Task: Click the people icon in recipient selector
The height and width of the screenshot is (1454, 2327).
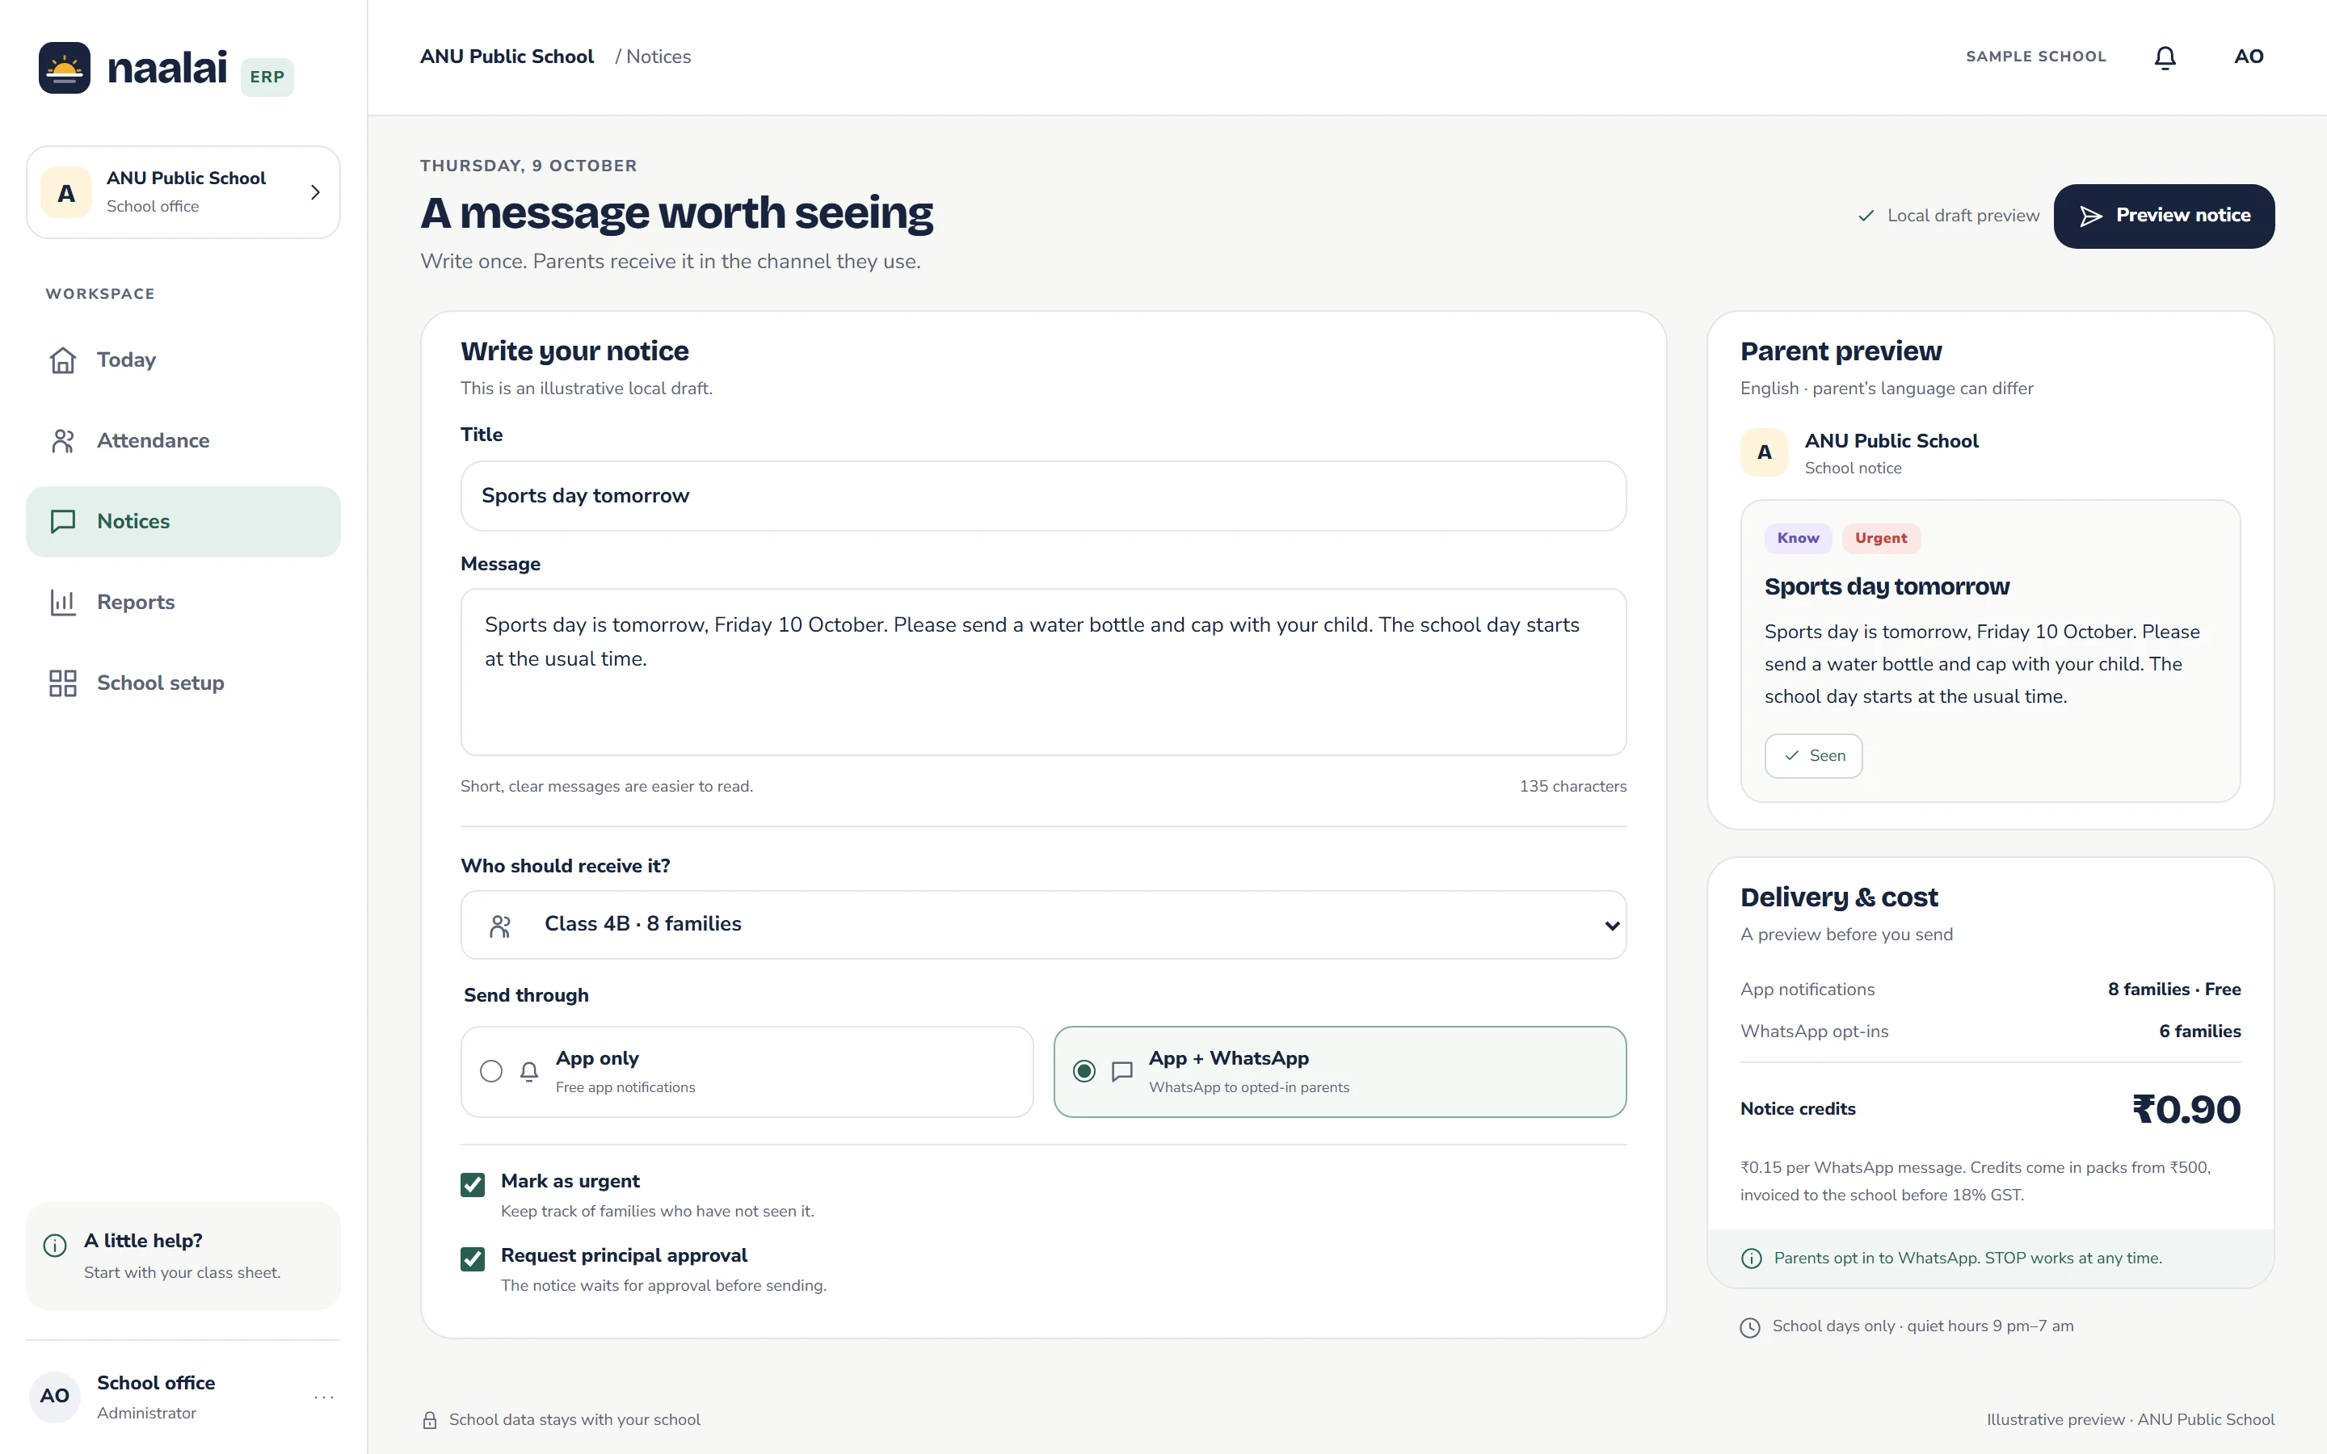Action: (x=500, y=926)
